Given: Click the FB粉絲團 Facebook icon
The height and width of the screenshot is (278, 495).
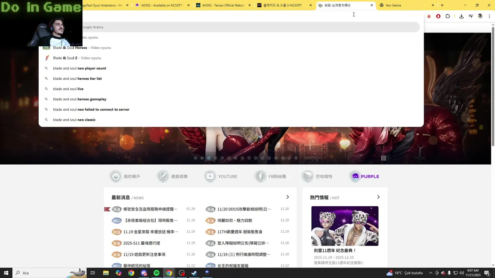Looking at the screenshot, I should coord(260,176).
